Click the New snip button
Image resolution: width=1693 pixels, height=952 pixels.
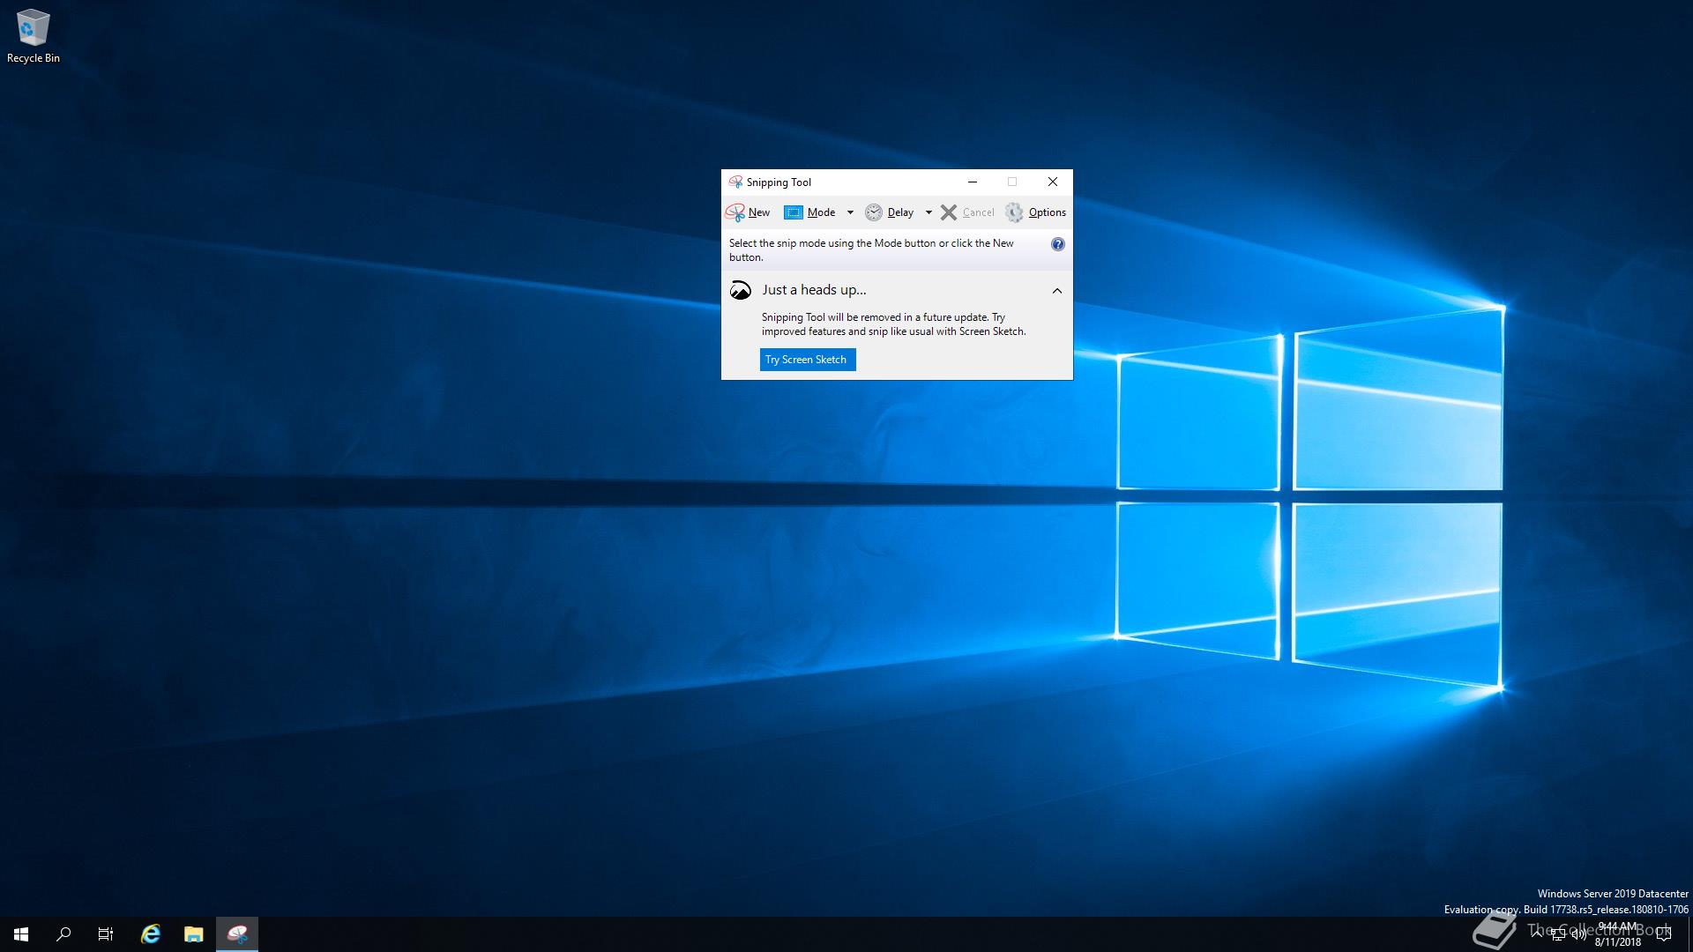click(748, 212)
